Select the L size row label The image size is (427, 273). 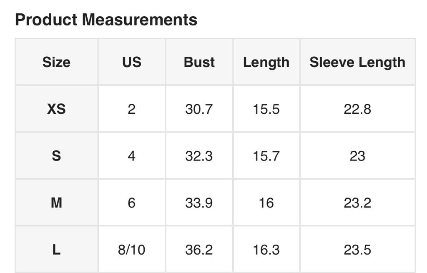pyautogui.click(x=56, y=250)
